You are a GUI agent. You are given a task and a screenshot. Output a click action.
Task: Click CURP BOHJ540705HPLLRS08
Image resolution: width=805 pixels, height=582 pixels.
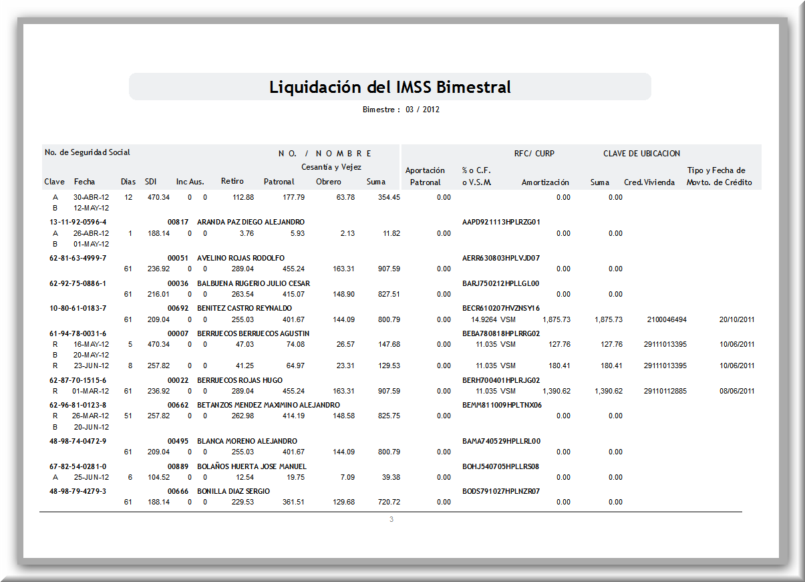500,466
